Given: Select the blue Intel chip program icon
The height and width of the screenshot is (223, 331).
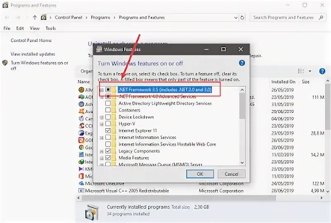Looking at the screenshot, I should [x=81, y=154].
